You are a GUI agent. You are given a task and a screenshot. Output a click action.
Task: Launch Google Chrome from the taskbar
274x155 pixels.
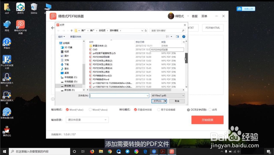point(110,151)
